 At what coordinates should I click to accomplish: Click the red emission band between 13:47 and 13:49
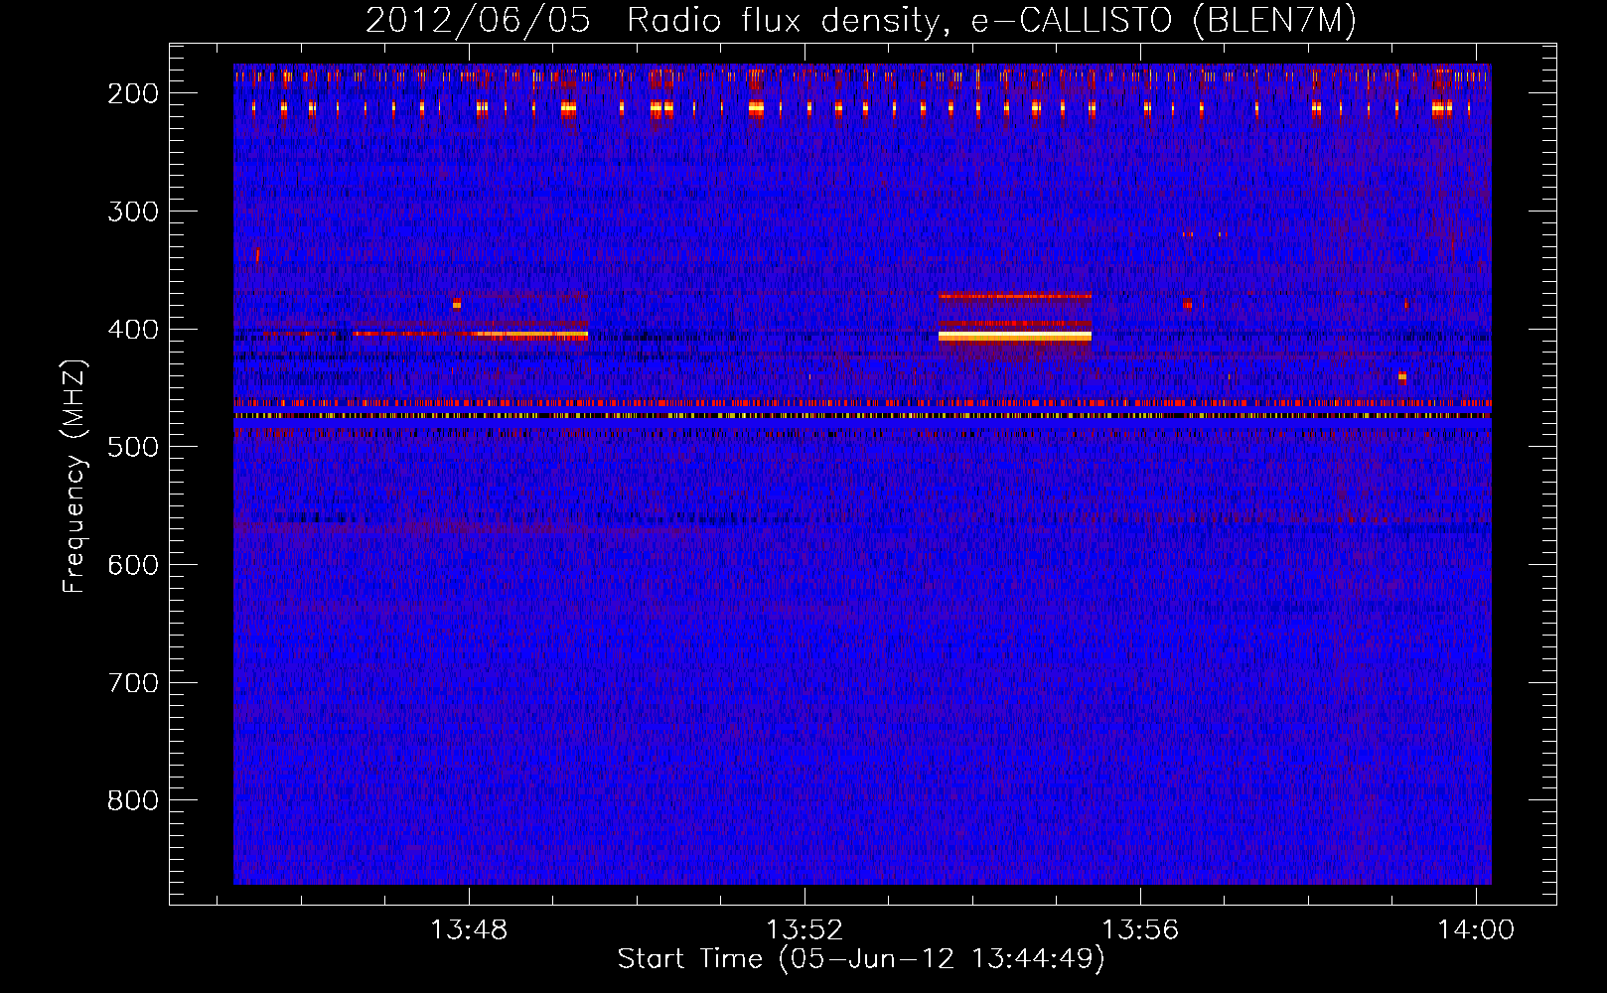click(x=471, y=335)
